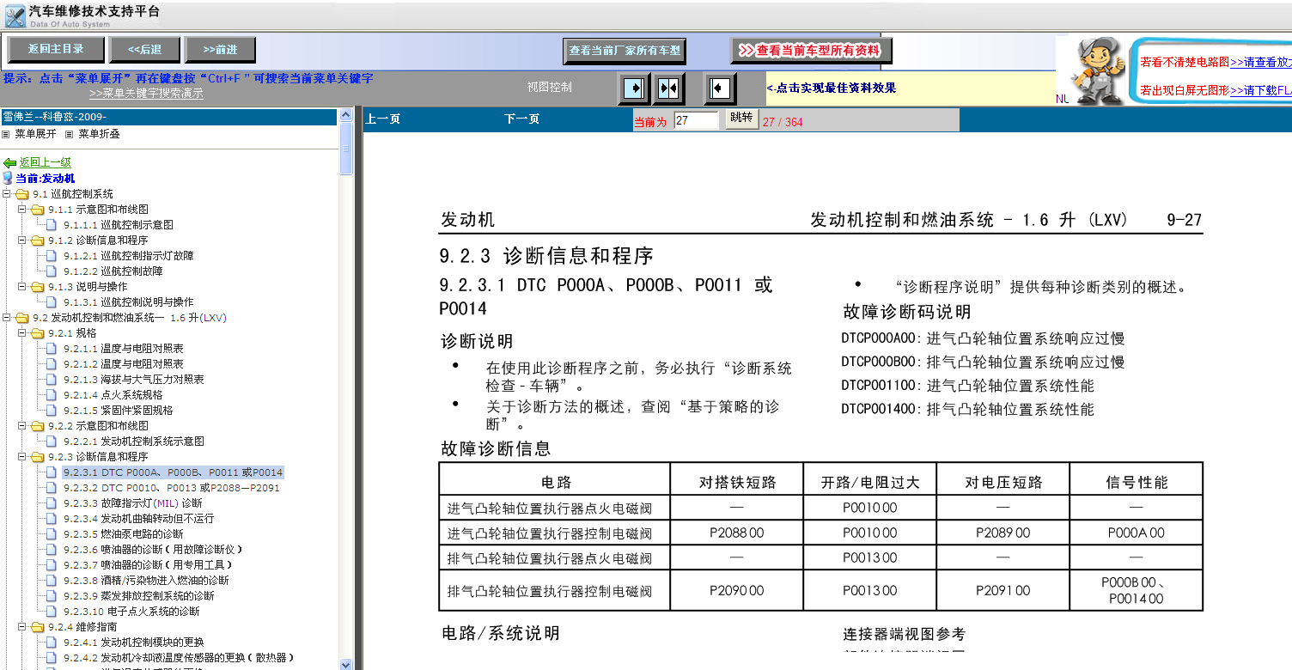The height and width of the screenshot is (670, 1292).
Task: Follow the 返回上一级 link
Action: tap(46, 162)
